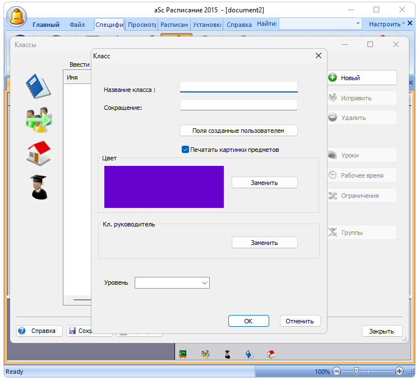Click the classes group icon in sidebar

pyautogui.click(x=38, y=119)
